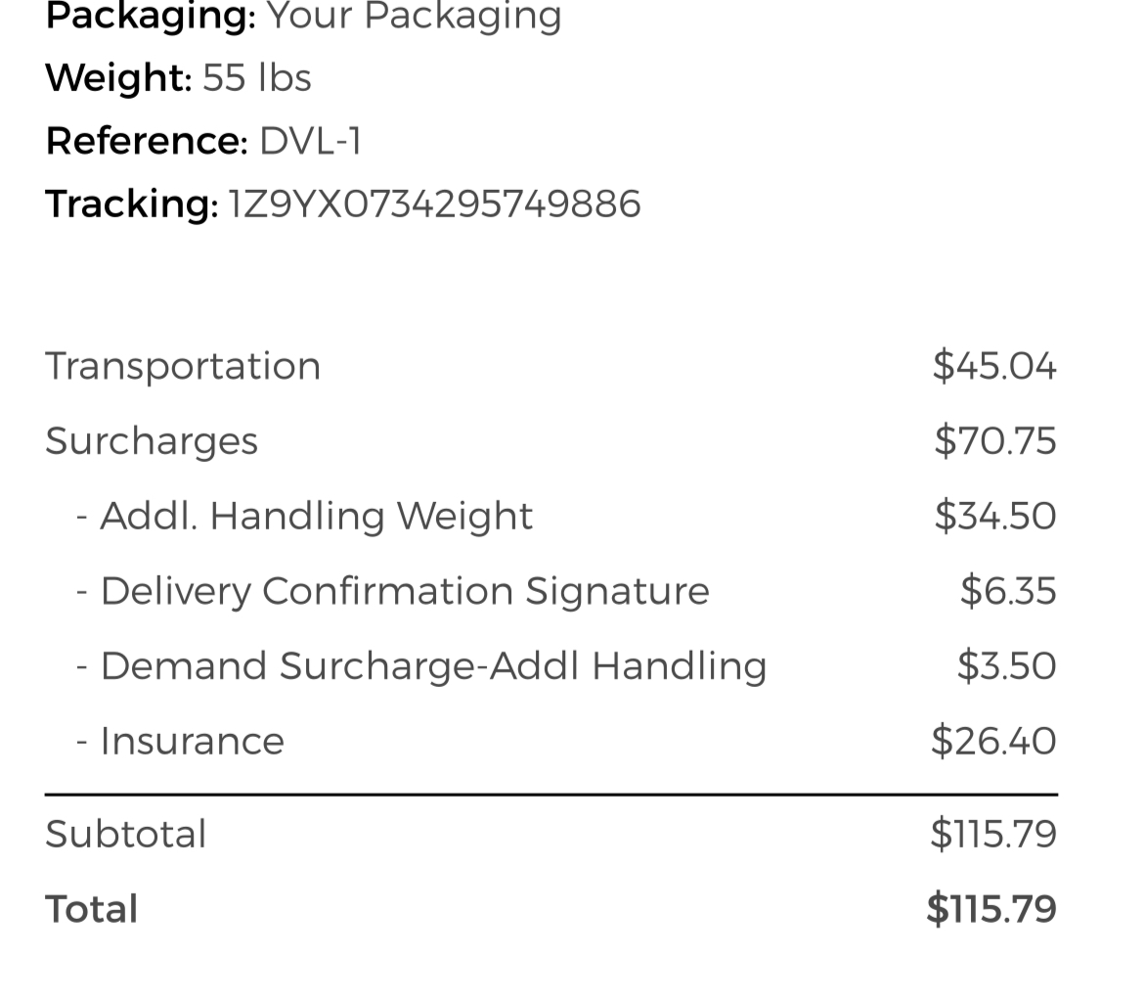Select the DVL-1 reference value
This screenshot has height=1003, width=1144.
click(x=310, y=142)
